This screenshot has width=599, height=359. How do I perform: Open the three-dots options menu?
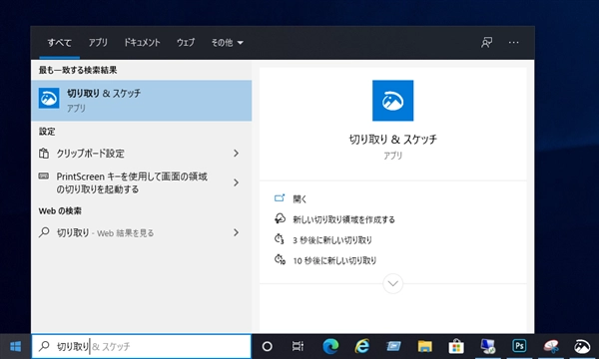click(x=513, y=42)
